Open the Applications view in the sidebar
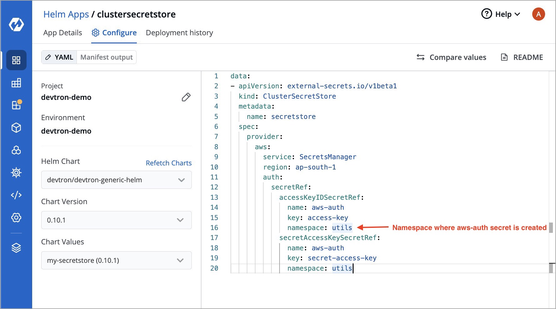This screenshot has width=556, height=309. click(16, 60)
